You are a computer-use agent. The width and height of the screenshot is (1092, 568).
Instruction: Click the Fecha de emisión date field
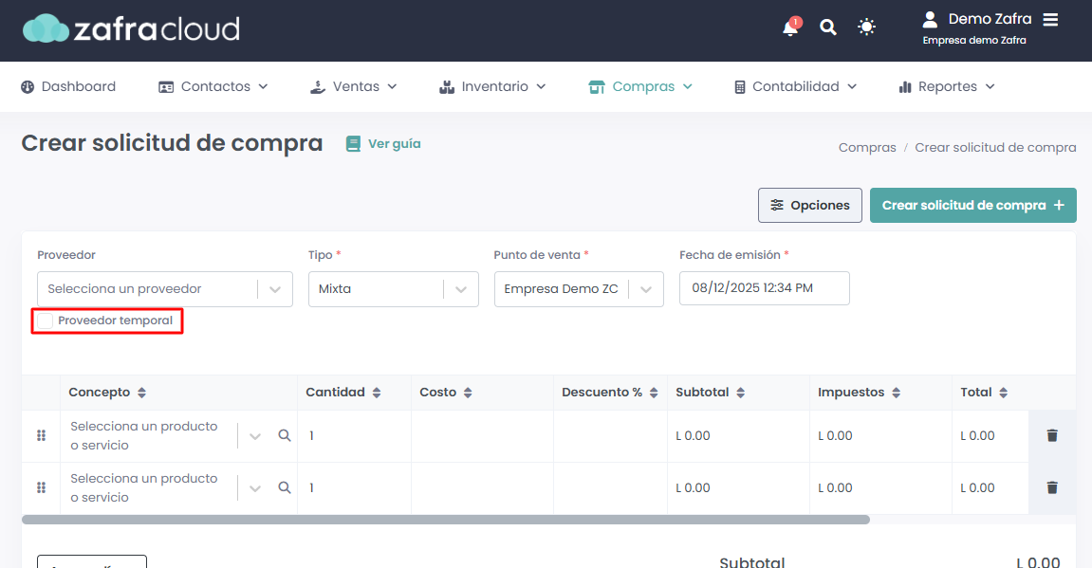coord(765,288)
